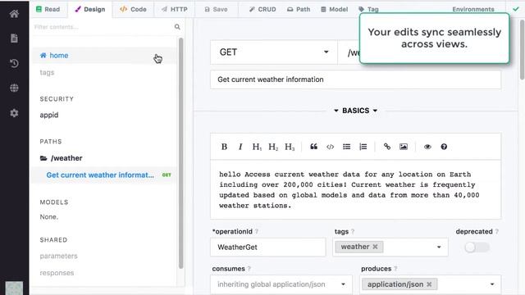Insert bulleted list in editor
The height and width of the screenshot is (295, 525).
pyautogui.click(x=346, y=147)
